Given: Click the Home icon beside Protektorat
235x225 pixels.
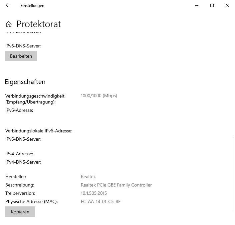Looking at the screenshot, I should tap(9, 24).
